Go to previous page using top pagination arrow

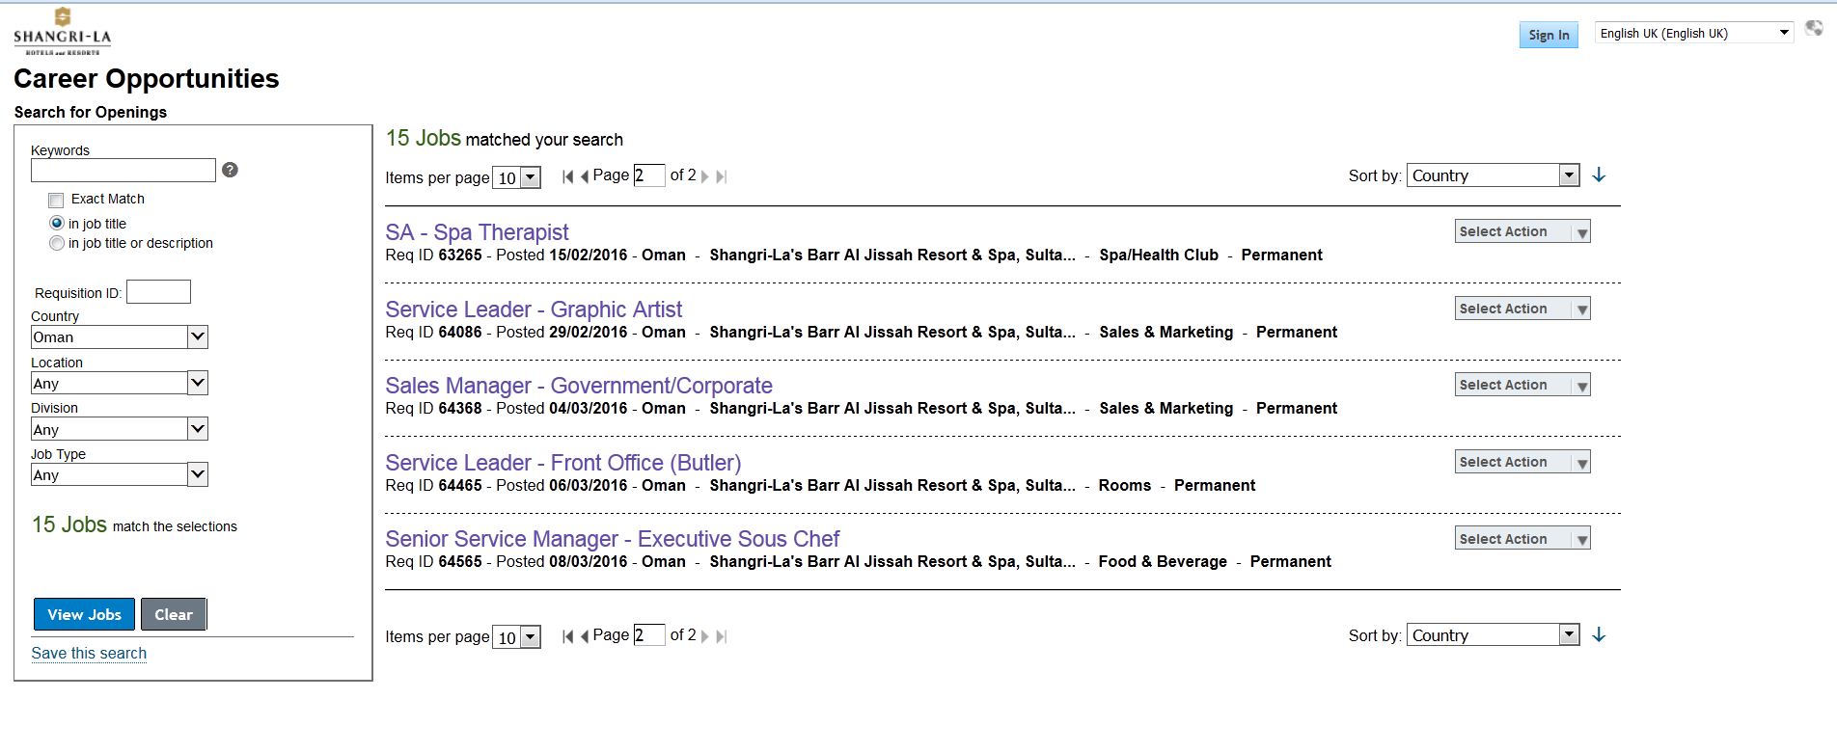click(x=584, y=176)
